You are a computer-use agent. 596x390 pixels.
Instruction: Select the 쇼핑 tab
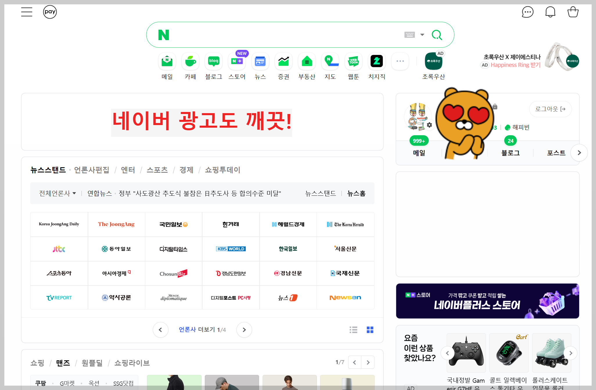click(x=37, y=363)
